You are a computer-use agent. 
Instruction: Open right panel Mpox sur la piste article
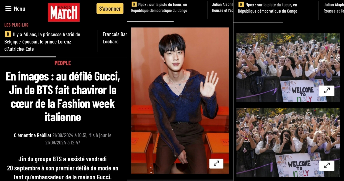coord(267,8)
